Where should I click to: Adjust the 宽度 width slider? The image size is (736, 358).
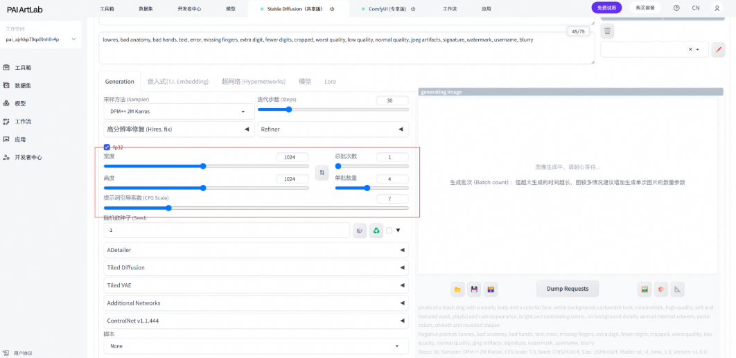point(206,166)
